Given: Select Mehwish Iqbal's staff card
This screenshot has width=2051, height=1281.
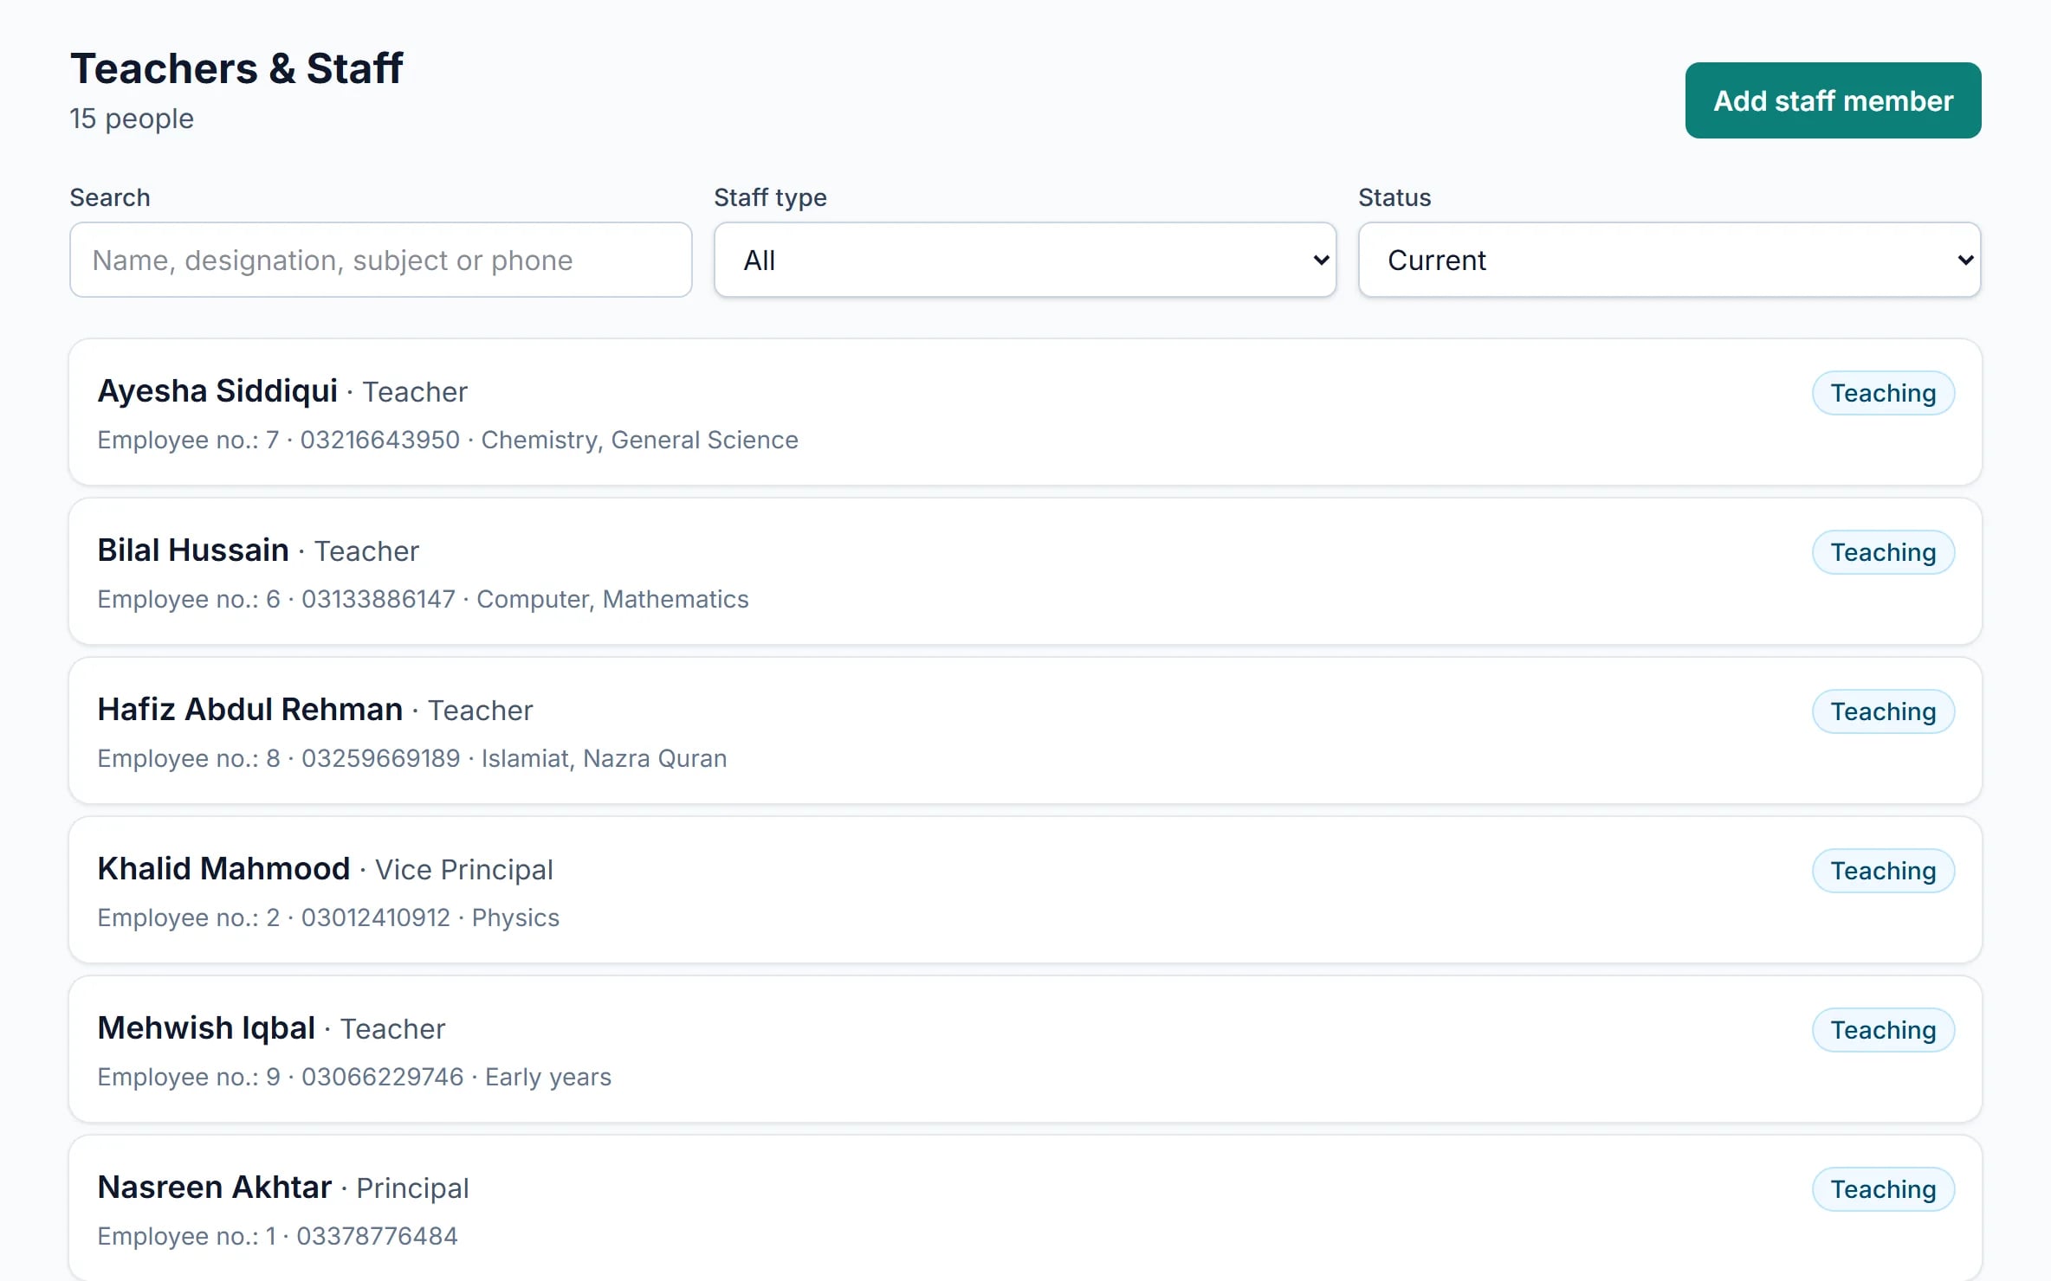Looking at the screenshot, I should pos(1025,1049).
